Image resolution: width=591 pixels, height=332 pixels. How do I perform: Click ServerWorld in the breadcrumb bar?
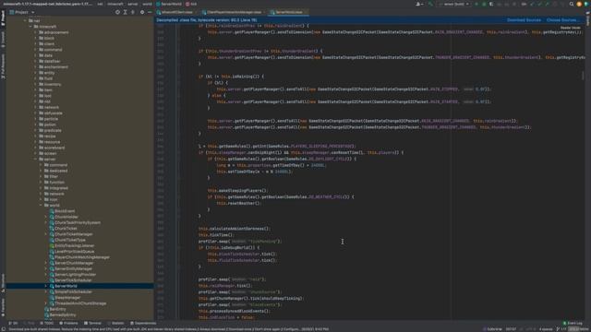(x=169, y=4)
